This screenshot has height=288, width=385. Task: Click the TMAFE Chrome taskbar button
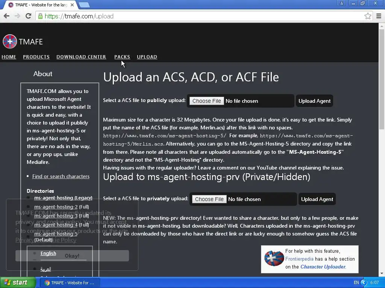[70, 283]
